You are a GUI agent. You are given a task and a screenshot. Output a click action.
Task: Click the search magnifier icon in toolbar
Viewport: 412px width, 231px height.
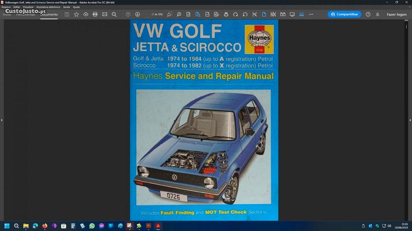(x=114, y=14)
